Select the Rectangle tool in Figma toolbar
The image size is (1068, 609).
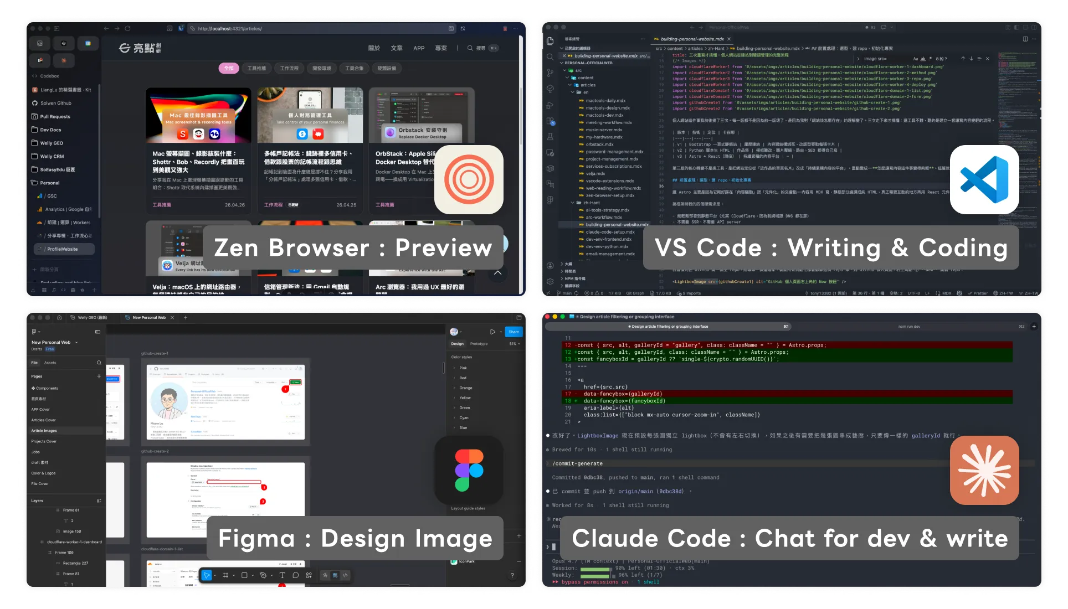point(244,575)
